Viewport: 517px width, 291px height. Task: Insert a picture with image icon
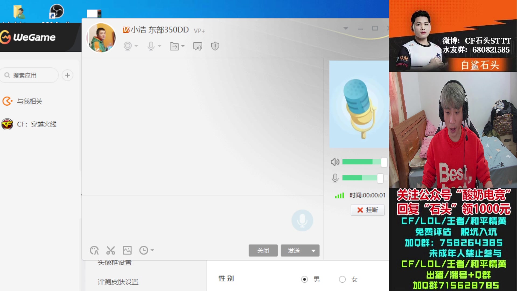click(x=127, y=250)
